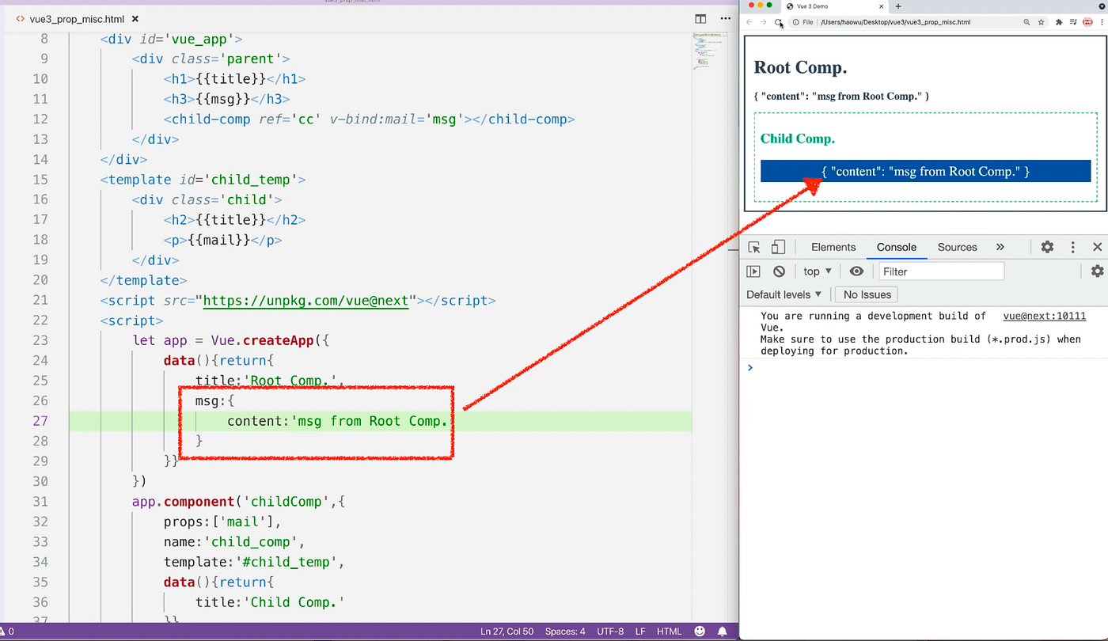This screenshot has height=641, width=1108.
Task: Select the Vue 3 Demo browser tab
Action: [x=835, y=6]
